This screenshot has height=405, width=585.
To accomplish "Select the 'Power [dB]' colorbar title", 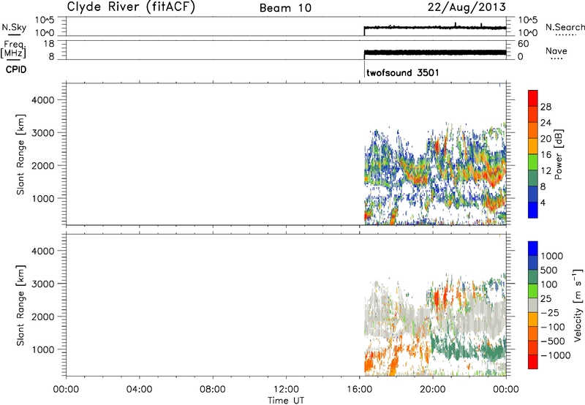I will (x=558, y=154).
